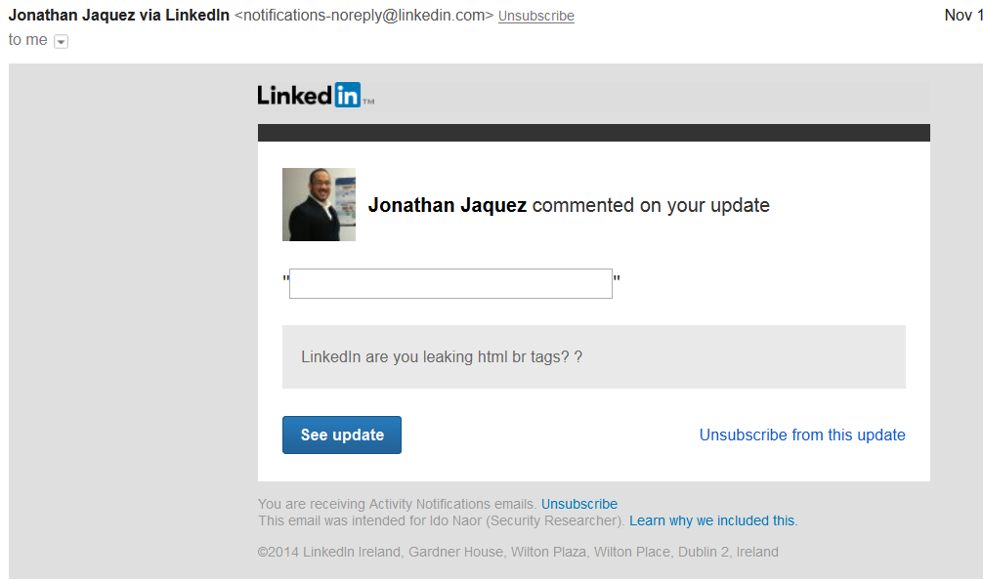
Task: Click the LinkedIn logo in the email
Action: (316, 95)
